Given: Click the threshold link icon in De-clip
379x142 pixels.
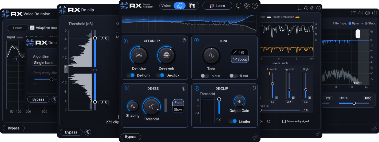Looking at the screenshot, I should tap(95, 70).
